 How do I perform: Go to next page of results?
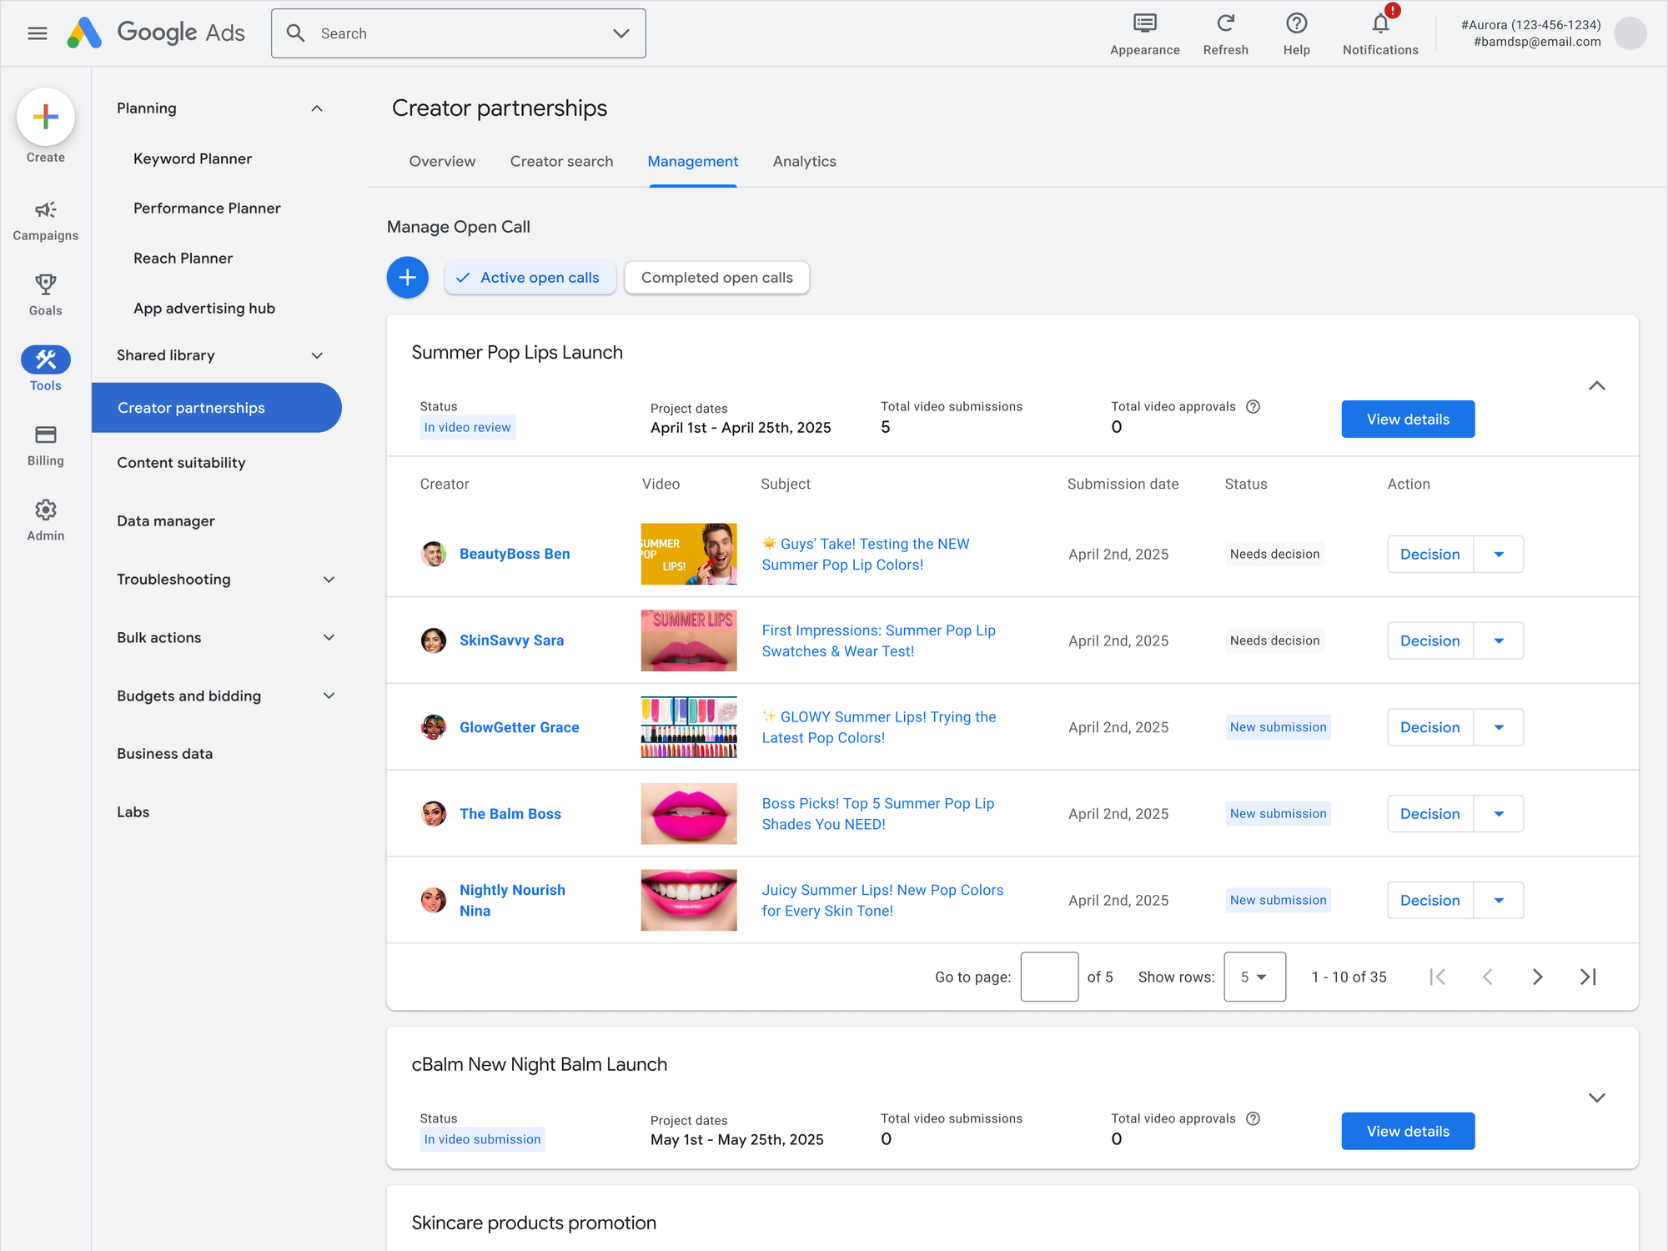coord(1537,977)
